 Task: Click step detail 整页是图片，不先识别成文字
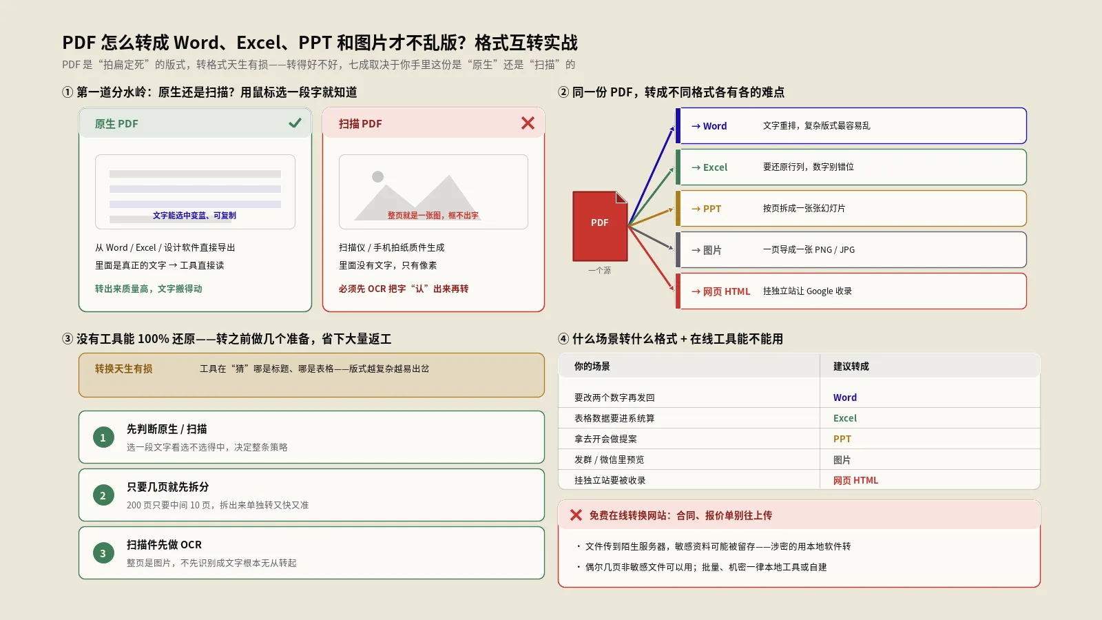click(211, 563)
